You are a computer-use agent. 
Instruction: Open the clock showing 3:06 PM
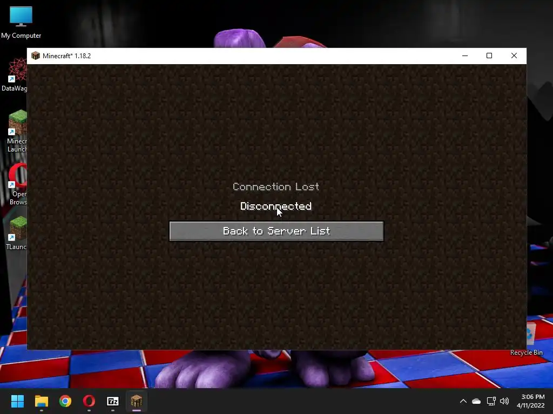[531, 401]
